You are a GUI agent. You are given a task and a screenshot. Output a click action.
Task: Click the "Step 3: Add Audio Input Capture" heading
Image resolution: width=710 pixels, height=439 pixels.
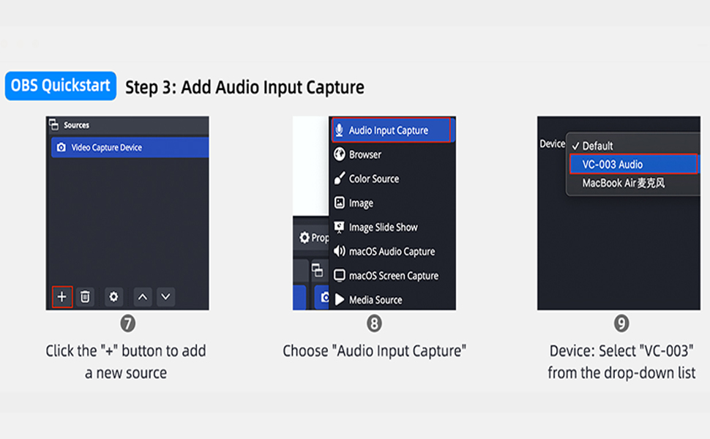[244, 87]
